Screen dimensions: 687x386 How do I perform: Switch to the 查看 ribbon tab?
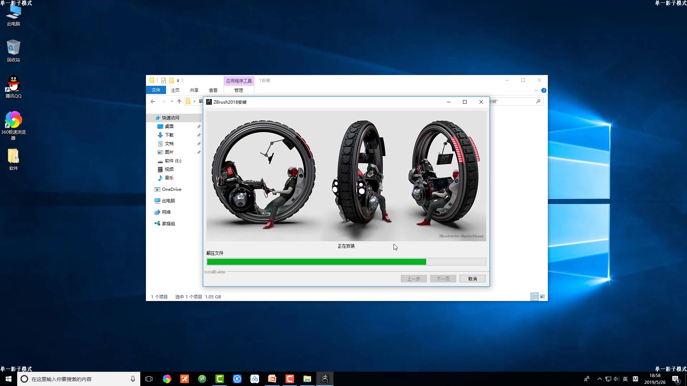click(x=213, y=90)
